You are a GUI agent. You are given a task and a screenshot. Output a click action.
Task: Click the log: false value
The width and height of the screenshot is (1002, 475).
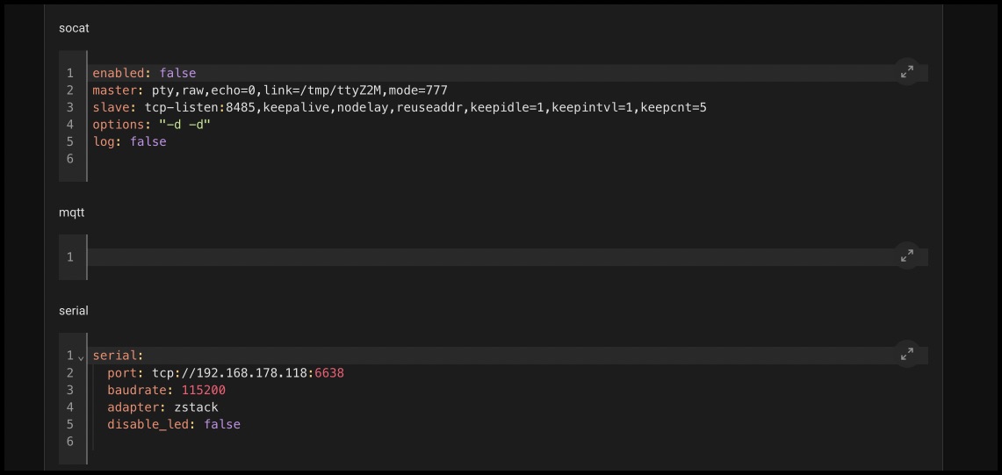point(148,142)
